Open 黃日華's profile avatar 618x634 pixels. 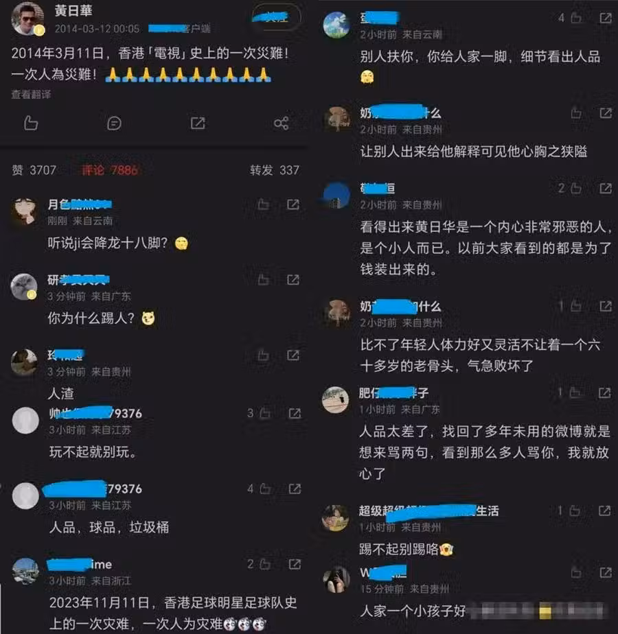pyautogui.click(x=27, y=19)
